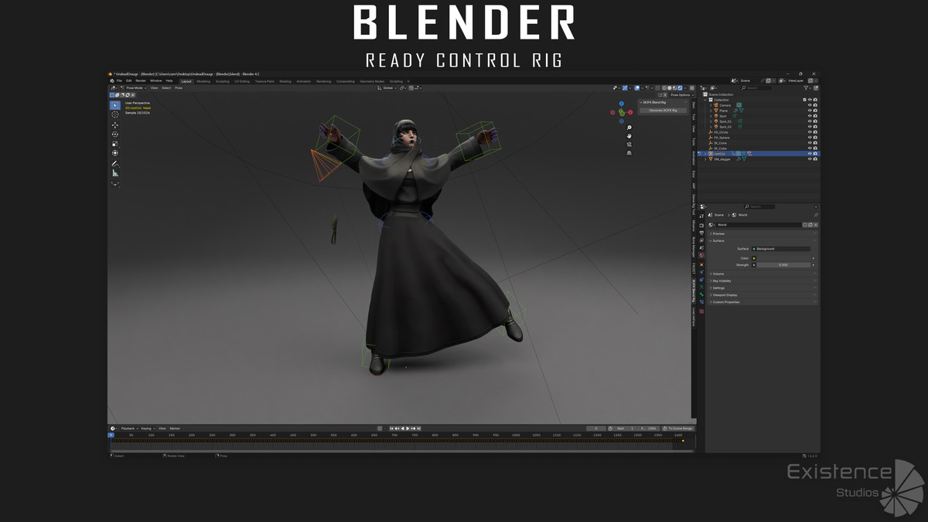928x522 pixels.
Task: Open the Global transform orientation dropdown
Action: click(387, 88)
